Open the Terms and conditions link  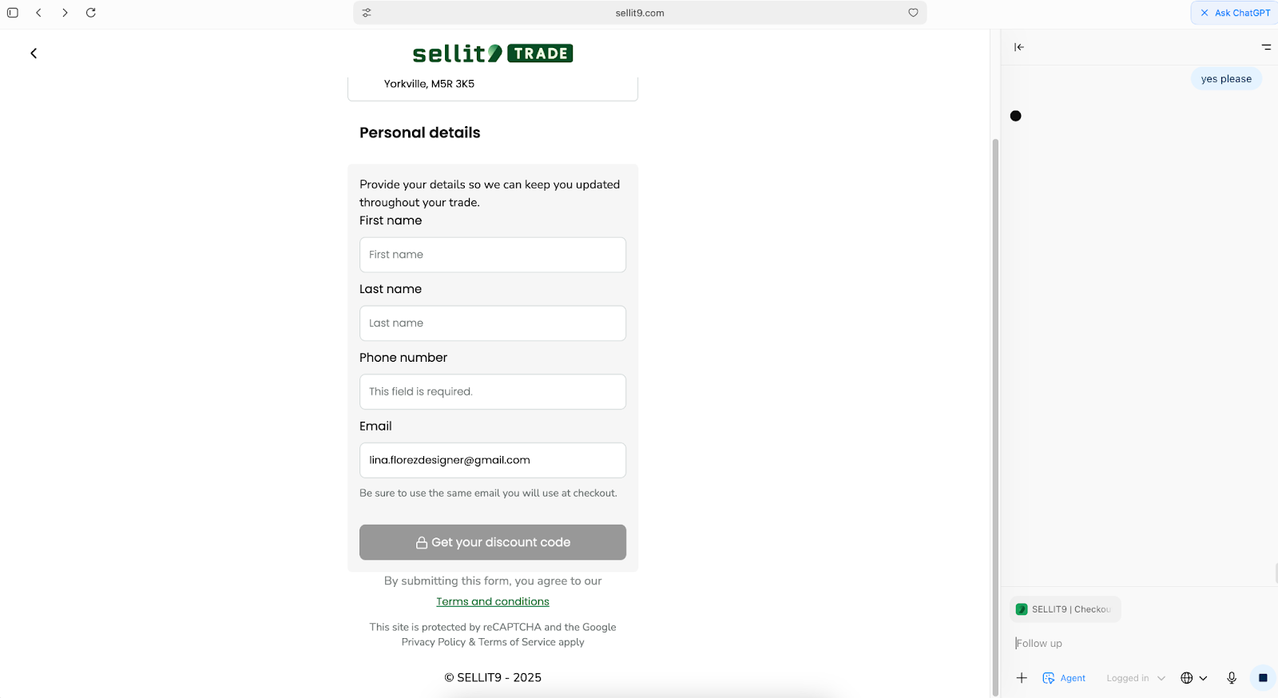coord(493,601)
